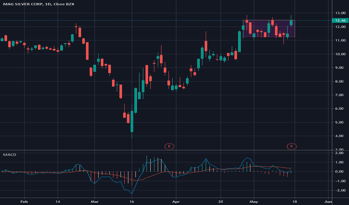Click the May date axis label

[254, 202]
